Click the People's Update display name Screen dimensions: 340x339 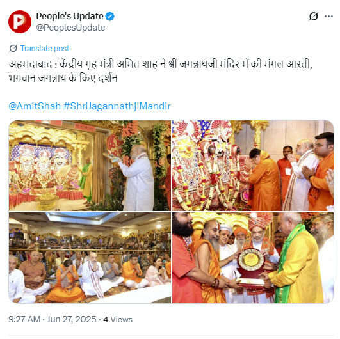coord(70,16)
